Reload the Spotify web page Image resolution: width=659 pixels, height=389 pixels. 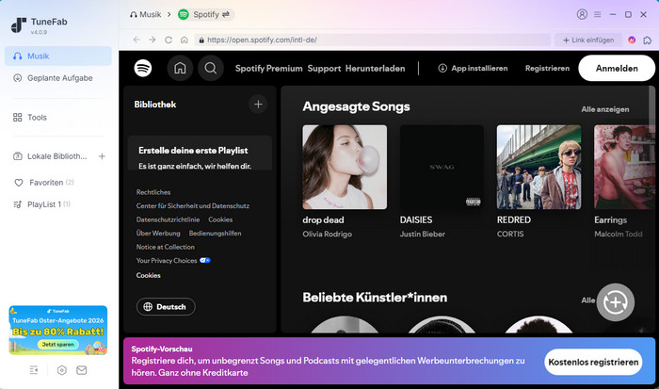pos(169,40)
